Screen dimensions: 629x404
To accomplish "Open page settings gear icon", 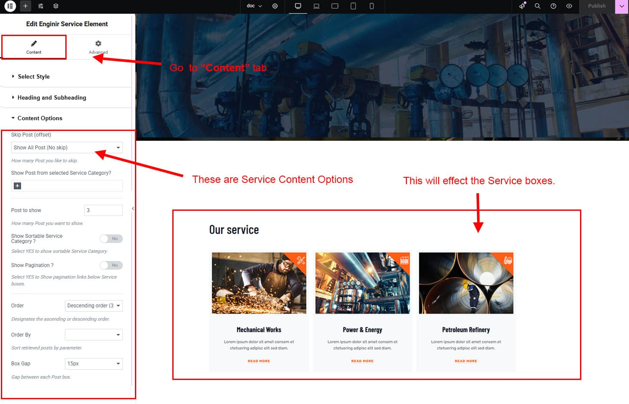I will click(x=275, y=6).
